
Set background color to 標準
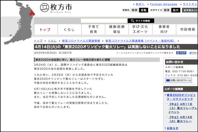(x=135, y=10)
